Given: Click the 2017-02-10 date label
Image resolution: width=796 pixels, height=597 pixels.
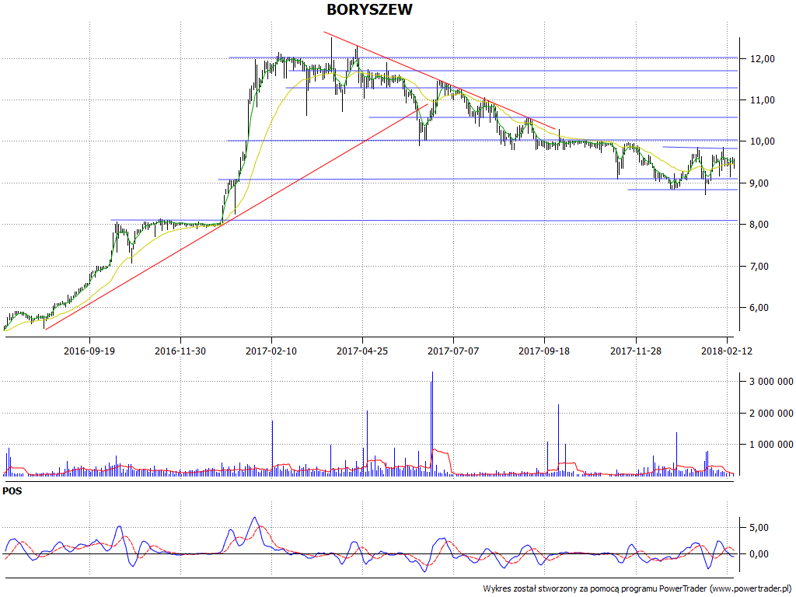Looking at the screenshot, I should coord(271,351).
